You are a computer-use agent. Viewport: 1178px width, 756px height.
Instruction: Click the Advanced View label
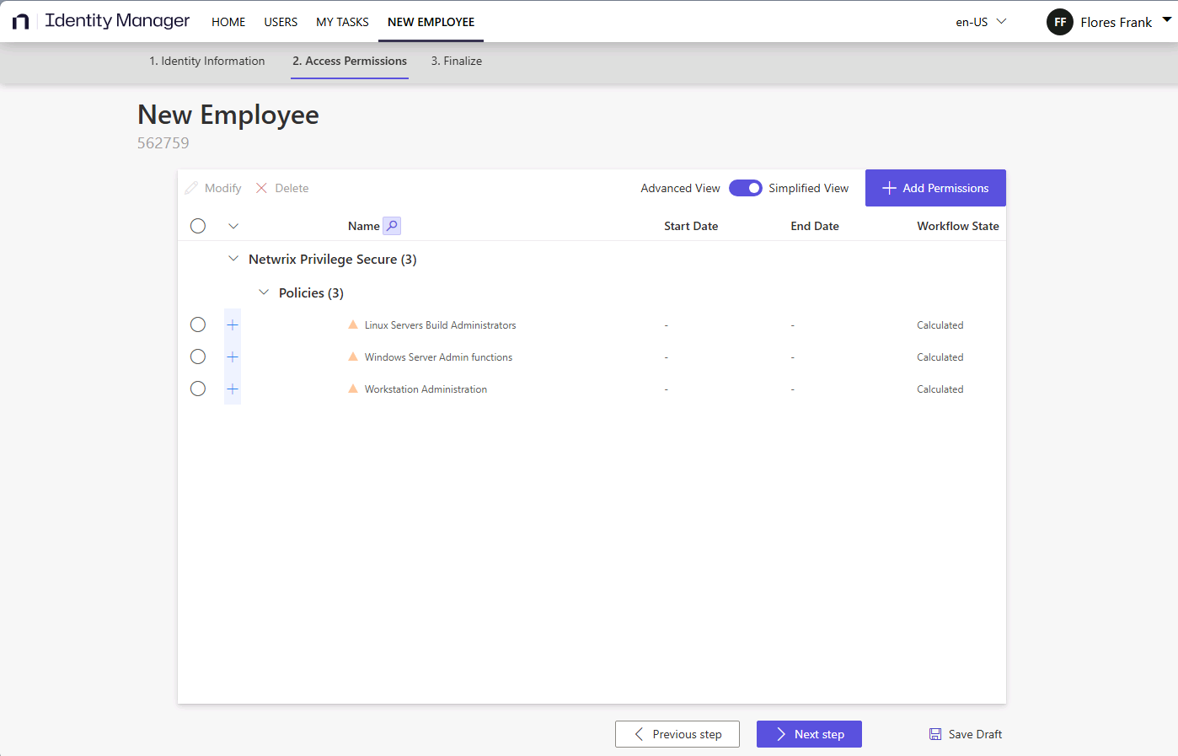point(680,188)
